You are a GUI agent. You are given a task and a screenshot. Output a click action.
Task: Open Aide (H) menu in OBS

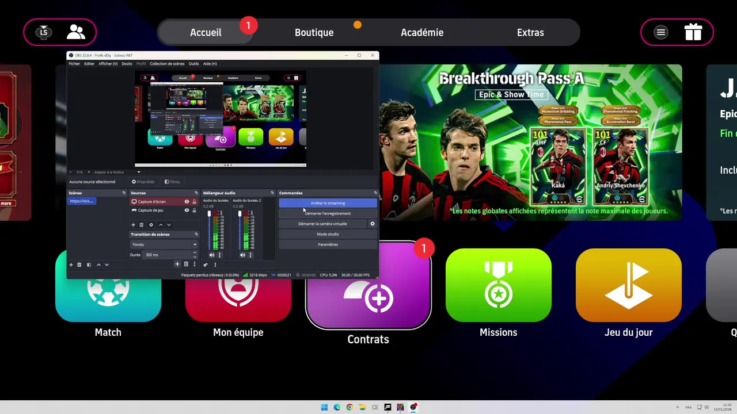point(210,64)
